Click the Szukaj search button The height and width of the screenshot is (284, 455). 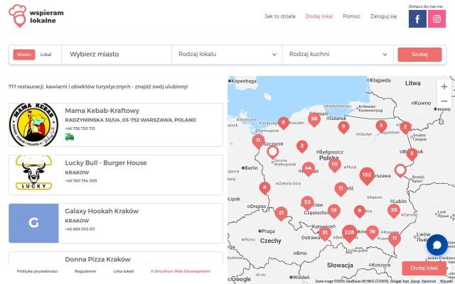pos(419,55)
